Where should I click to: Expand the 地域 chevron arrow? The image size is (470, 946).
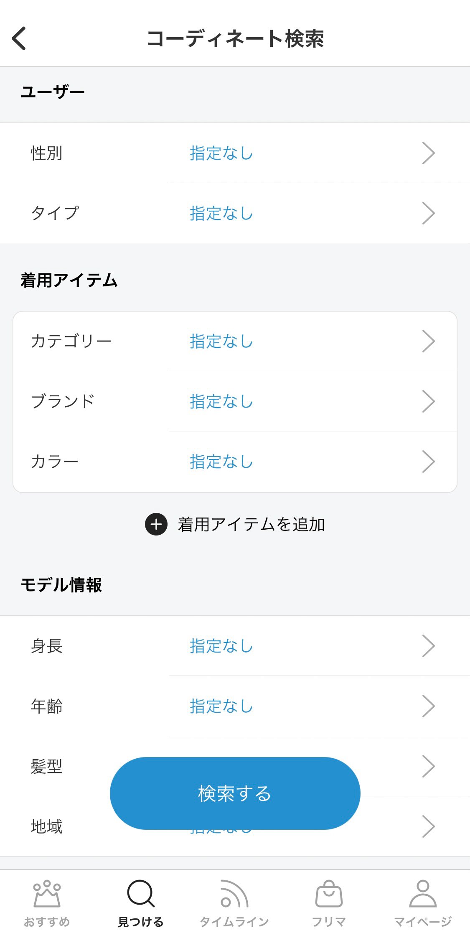(x=428, y=826)
